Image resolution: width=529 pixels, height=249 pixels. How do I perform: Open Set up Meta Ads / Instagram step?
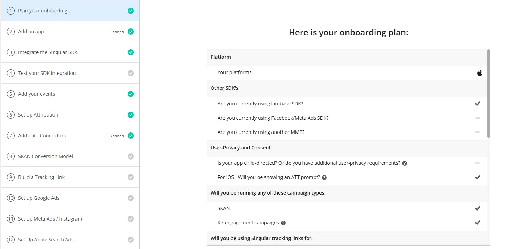50,219
